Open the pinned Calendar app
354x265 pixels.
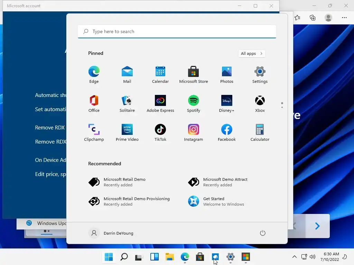[160, 75]
